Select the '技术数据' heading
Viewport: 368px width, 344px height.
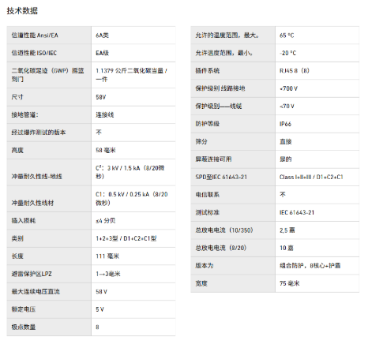22,11
